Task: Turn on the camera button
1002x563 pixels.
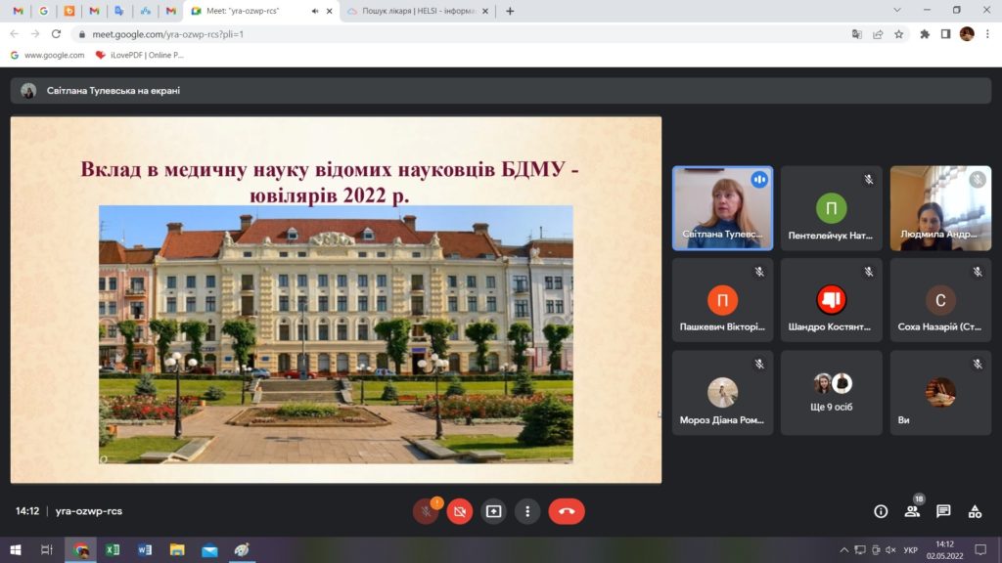Action: (x=460, y=511)
